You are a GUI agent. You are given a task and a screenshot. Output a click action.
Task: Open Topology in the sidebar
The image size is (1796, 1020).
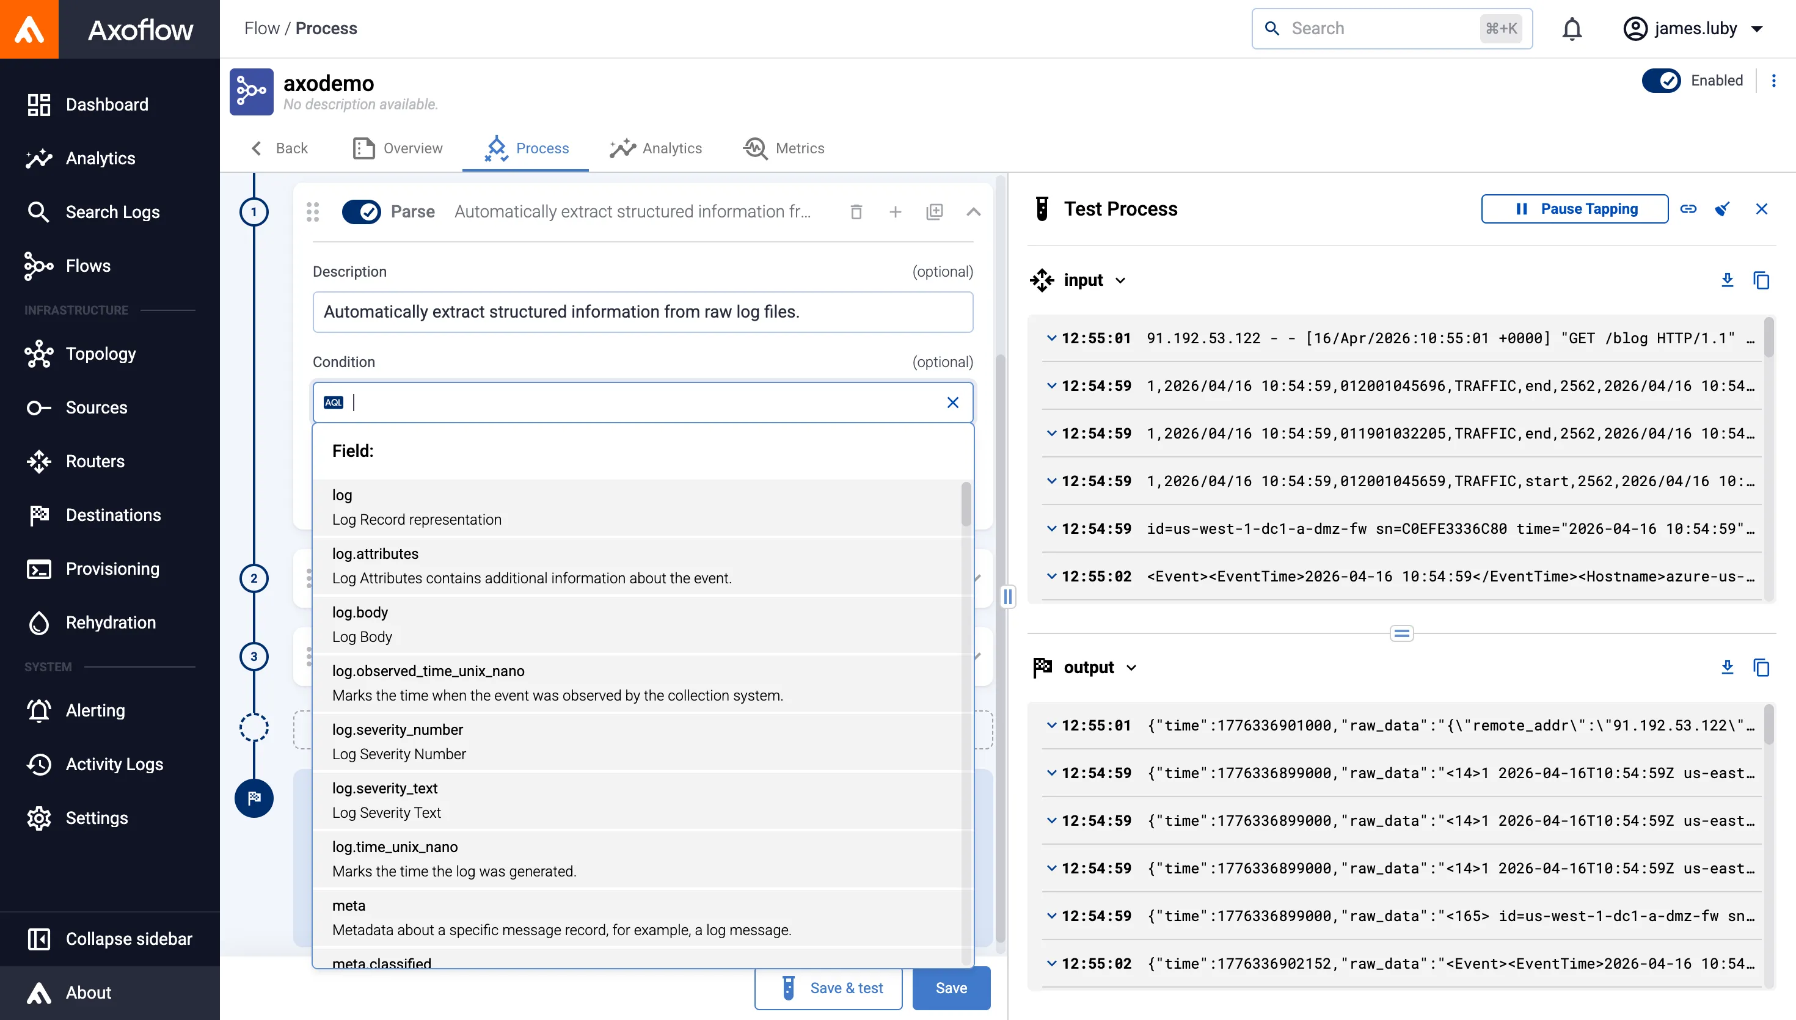click(x=100, y=354)
